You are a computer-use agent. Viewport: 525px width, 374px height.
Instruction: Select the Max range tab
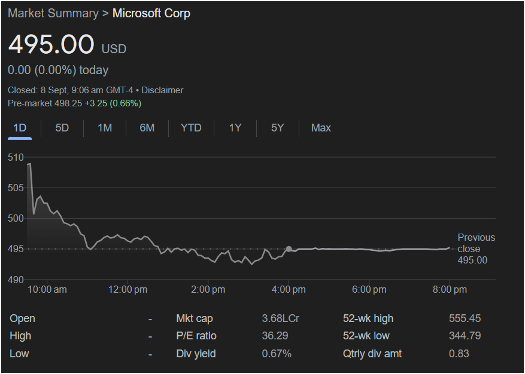321,128
